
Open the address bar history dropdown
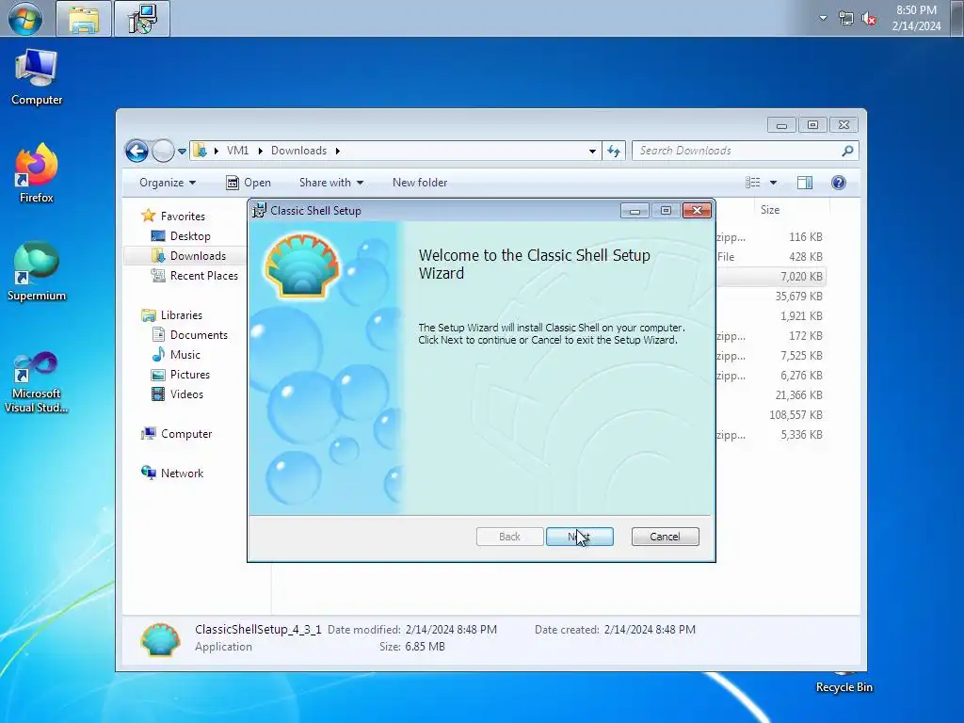(592, 152)
